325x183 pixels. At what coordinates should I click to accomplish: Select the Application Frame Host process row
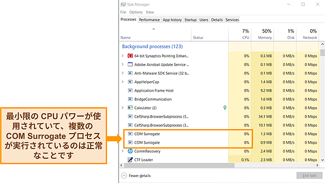[219, 91]
